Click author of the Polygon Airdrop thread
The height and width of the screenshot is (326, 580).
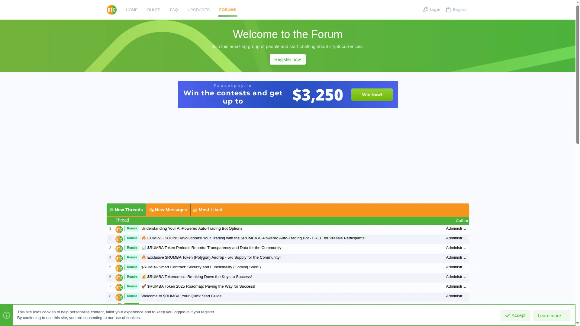(x=456, y=257)
